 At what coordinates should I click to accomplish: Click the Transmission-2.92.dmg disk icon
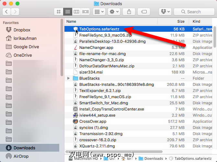point(75,134)
